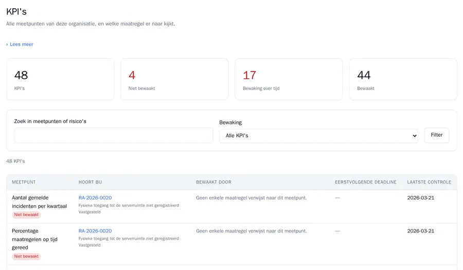
Task: Click the Eerstvolgende deadline column header
Action: [366, 182]
